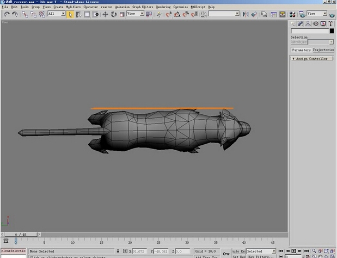337x258 pixels.
Task: Click the Align tool icon
Action: coord(254,14)
